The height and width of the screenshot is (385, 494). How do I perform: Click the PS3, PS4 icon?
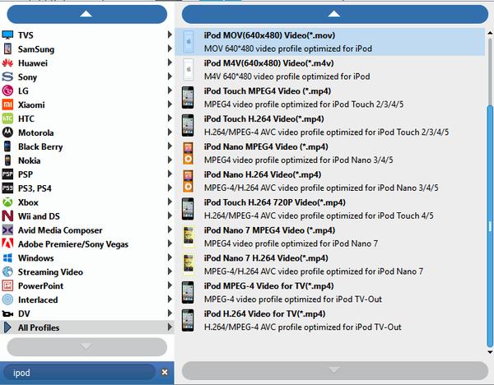tap(7, 188)
